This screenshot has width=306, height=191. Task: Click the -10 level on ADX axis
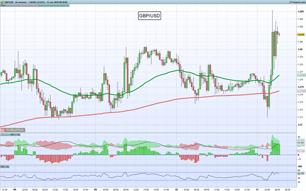point(299,159)
